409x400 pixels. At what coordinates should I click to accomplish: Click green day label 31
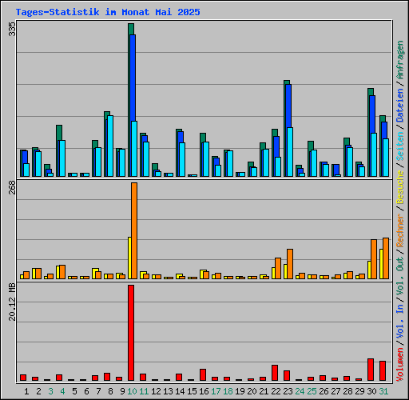[383, 391]
